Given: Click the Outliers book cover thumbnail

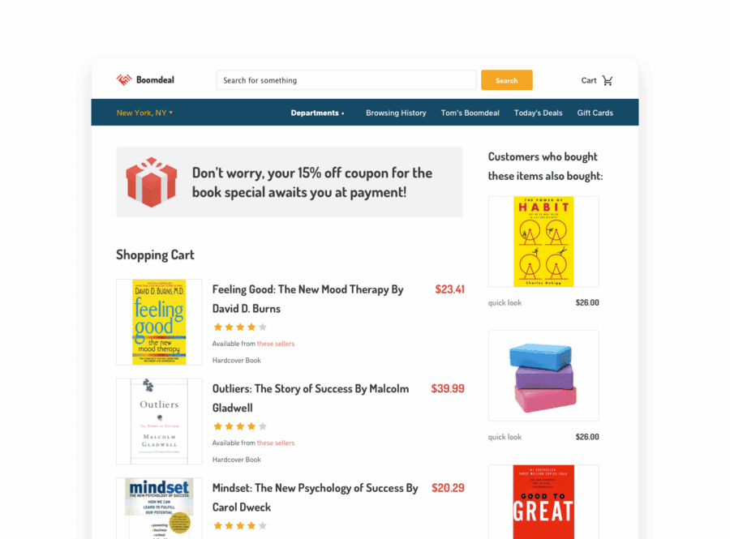Looking at the screenshot, I should (159, 421).
